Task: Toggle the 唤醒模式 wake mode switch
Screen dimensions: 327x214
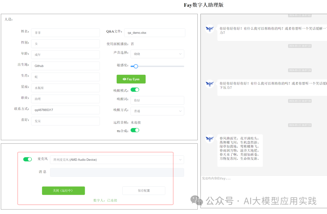Action: pos(135,90)
